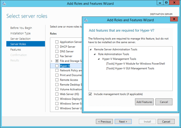
Task: Cancel the main wizard window
Action: coord(166,122)
